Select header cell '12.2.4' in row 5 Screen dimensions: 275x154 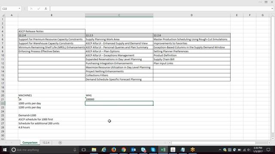click(x=52, y=35)
